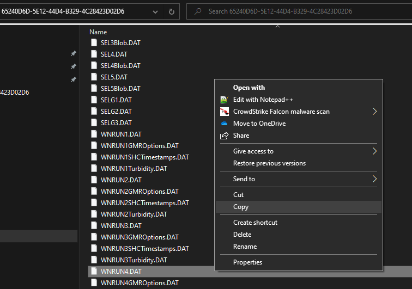The width and height of the screenshot is (412, 289).
Task: Expand the Send to submenu arrow
Action: pyautogui.click(x=375, y=179)
